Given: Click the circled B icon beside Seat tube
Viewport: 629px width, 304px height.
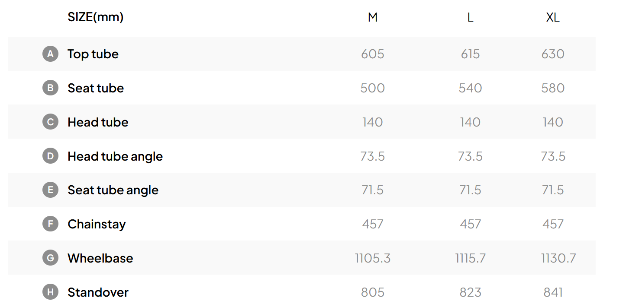Looking at the screenshot, I should (x=50, y=88).
